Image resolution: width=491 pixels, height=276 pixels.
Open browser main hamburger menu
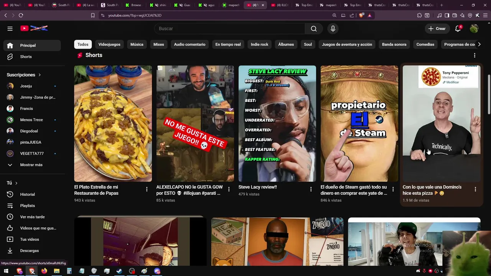(485, 15)
